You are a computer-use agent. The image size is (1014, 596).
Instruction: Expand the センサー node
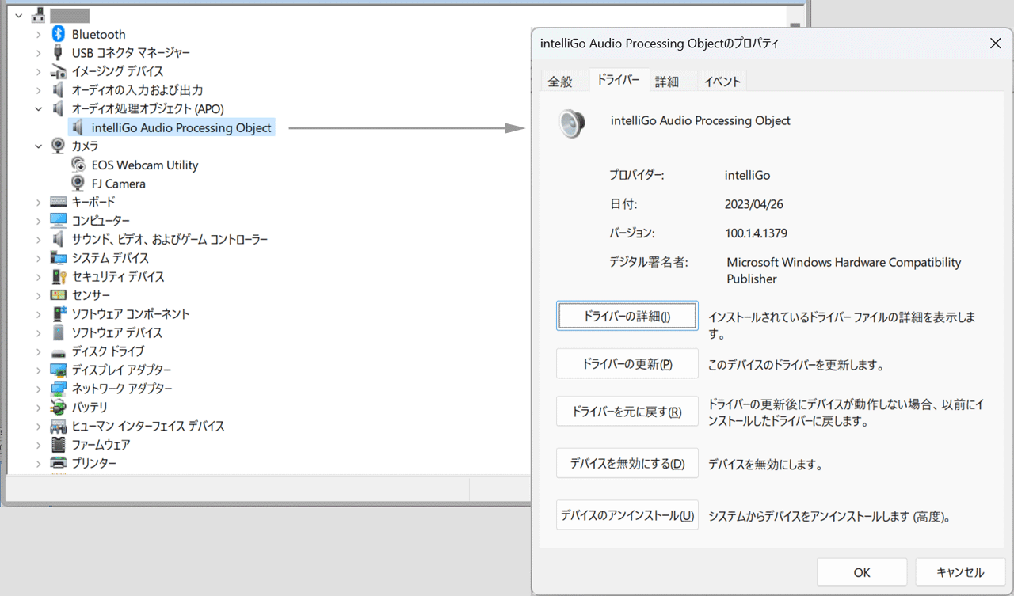tap(38, 295)
